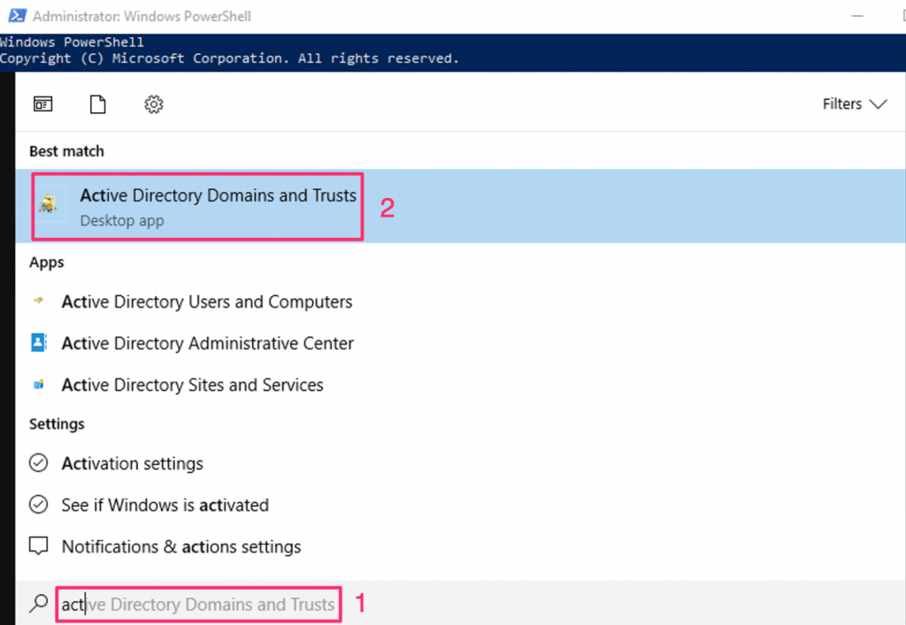Open the Active Directory Domains and Trusts best match

click(218, 195)
